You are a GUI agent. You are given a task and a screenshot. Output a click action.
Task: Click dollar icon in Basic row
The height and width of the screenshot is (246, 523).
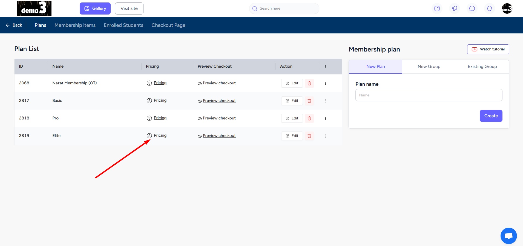149,101
